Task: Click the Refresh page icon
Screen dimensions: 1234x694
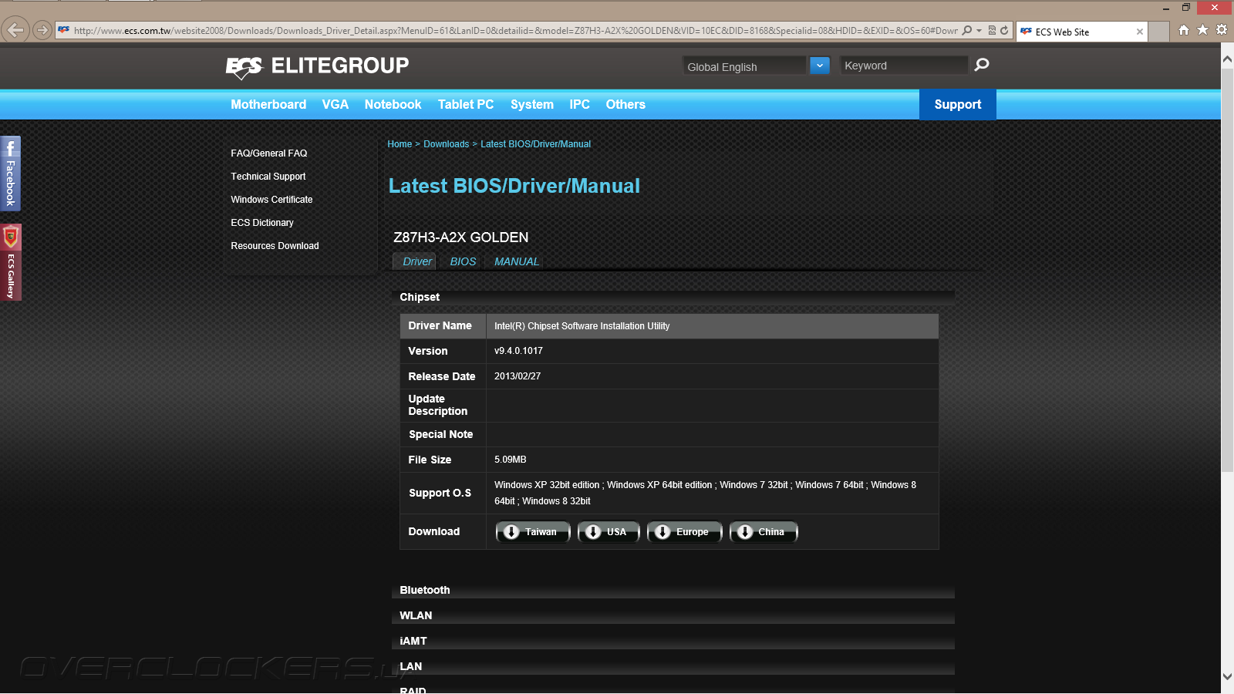Action: pos(1004,31)
